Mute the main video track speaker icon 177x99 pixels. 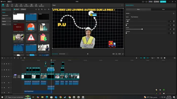pyautogui.click(x=9, y=77)
